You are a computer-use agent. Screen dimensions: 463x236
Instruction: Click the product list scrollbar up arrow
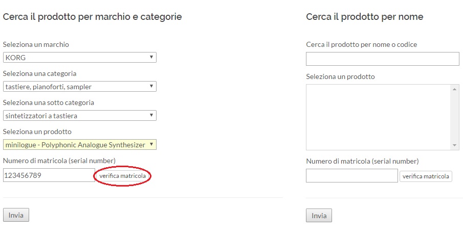455,89
